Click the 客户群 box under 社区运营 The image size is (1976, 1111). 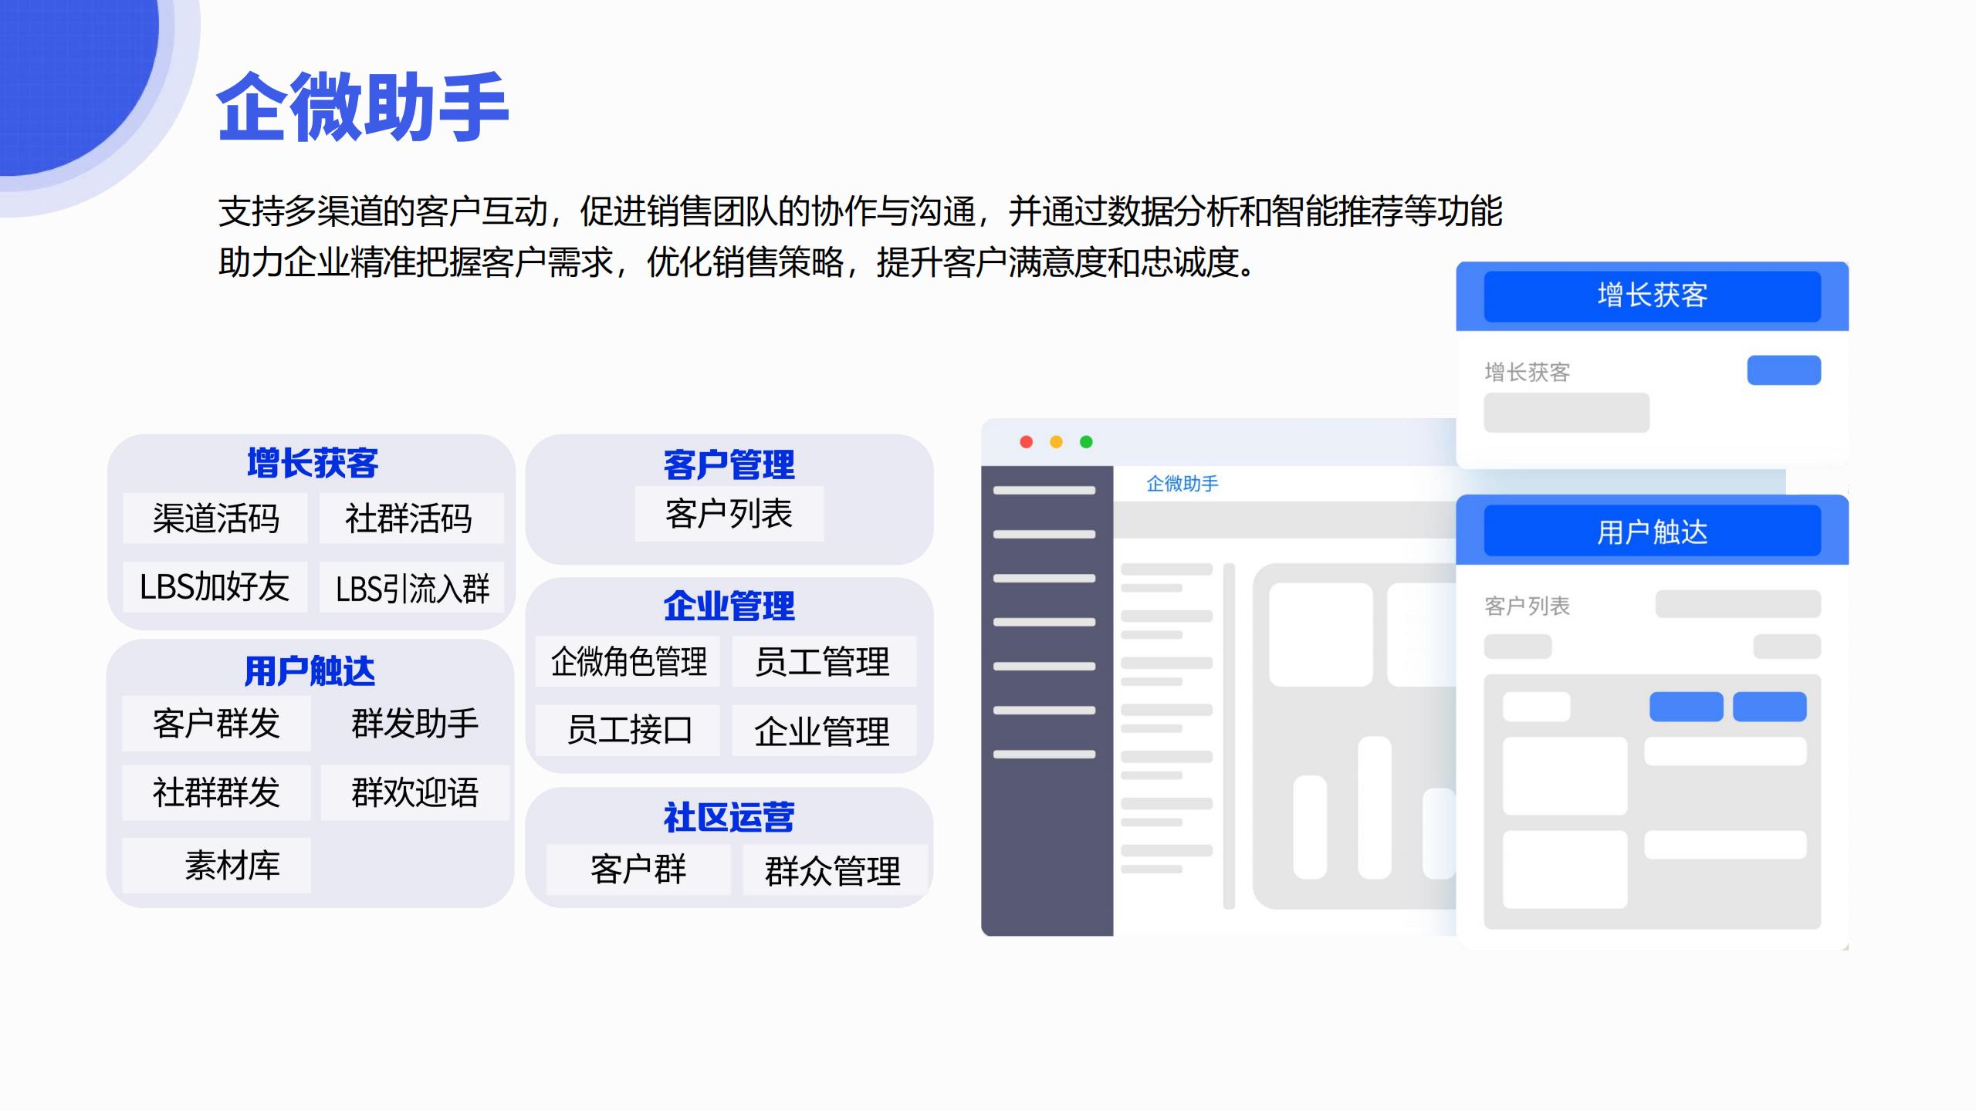click(x=638, y=870)
